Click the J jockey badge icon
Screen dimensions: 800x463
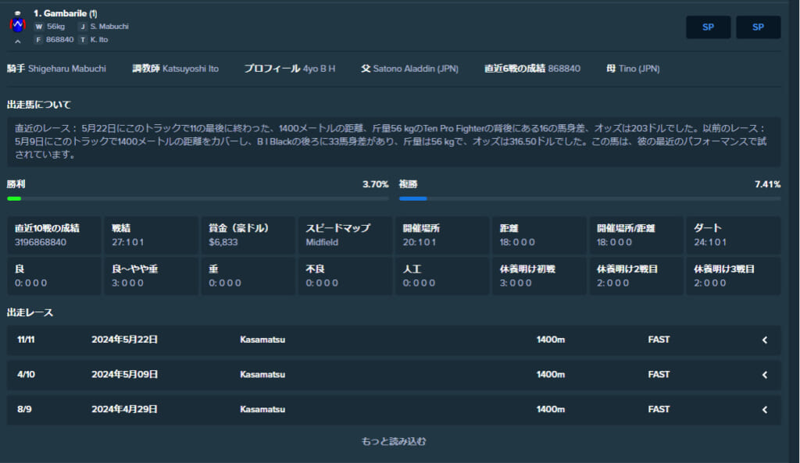[82, 27]
